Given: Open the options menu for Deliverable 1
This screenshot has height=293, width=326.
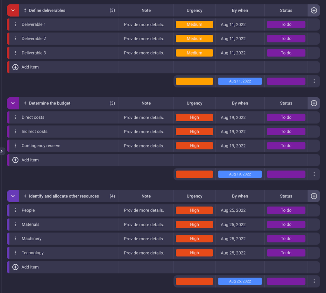Looking at the screenshot, I should point(15,24).
